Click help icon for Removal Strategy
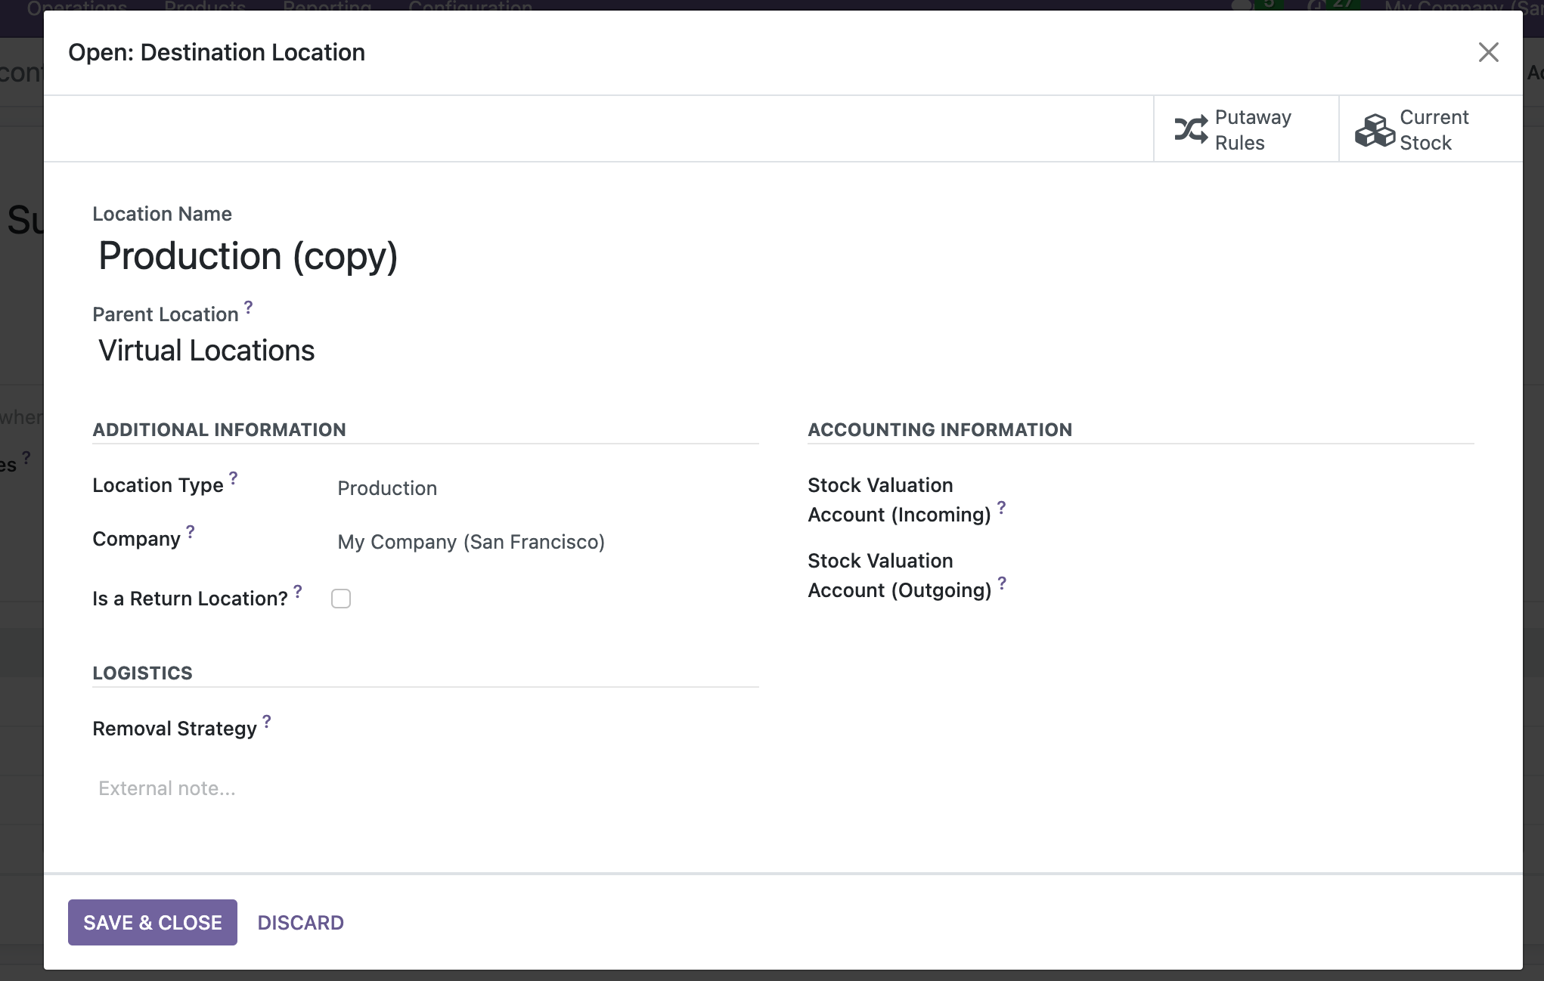This screenshot has width=1544, height=981. (266, 721)
